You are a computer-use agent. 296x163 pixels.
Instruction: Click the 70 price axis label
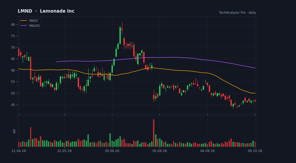tap(13, 47)
